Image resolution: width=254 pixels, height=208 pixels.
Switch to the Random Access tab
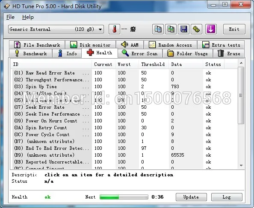(x=171, y=45)
